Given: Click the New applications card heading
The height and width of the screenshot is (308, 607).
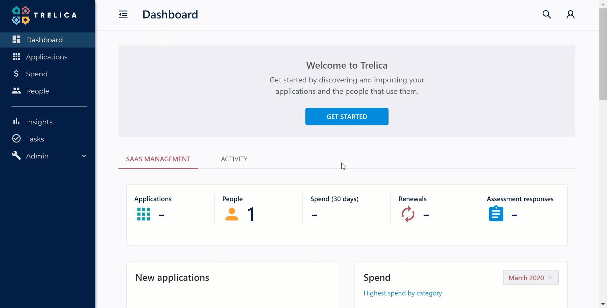Looking at the screenshot, I should (x=172, y=277).
